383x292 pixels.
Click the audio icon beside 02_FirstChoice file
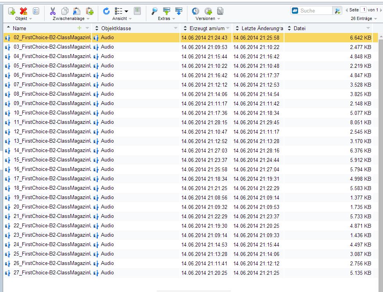[x=7, y=38]
